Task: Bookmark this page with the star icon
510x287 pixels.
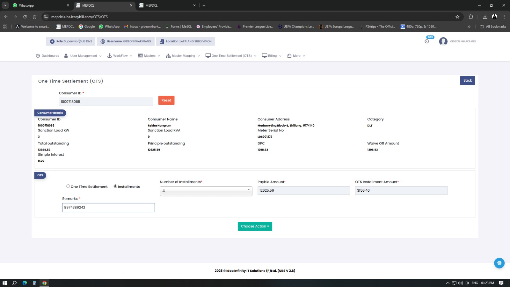Action: pyautogui.click(x=457, y=17)
